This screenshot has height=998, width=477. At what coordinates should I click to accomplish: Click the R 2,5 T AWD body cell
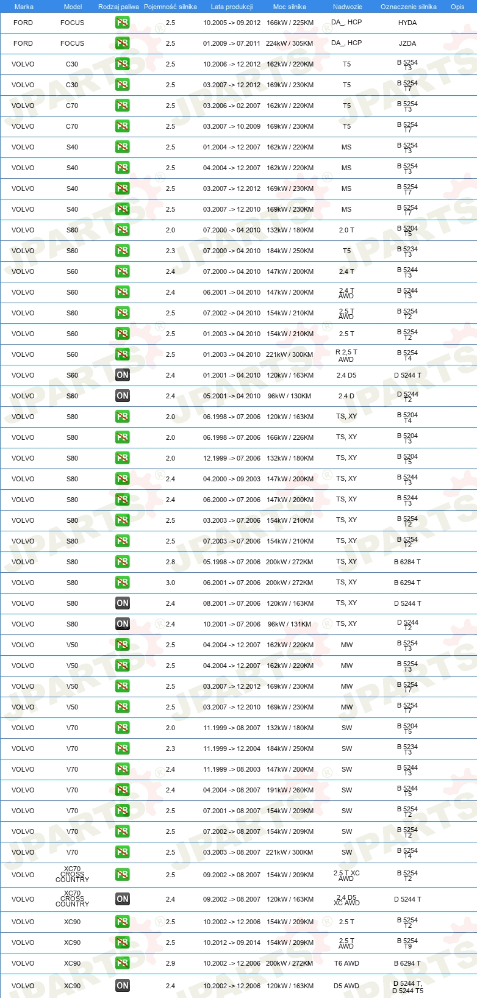346,355
